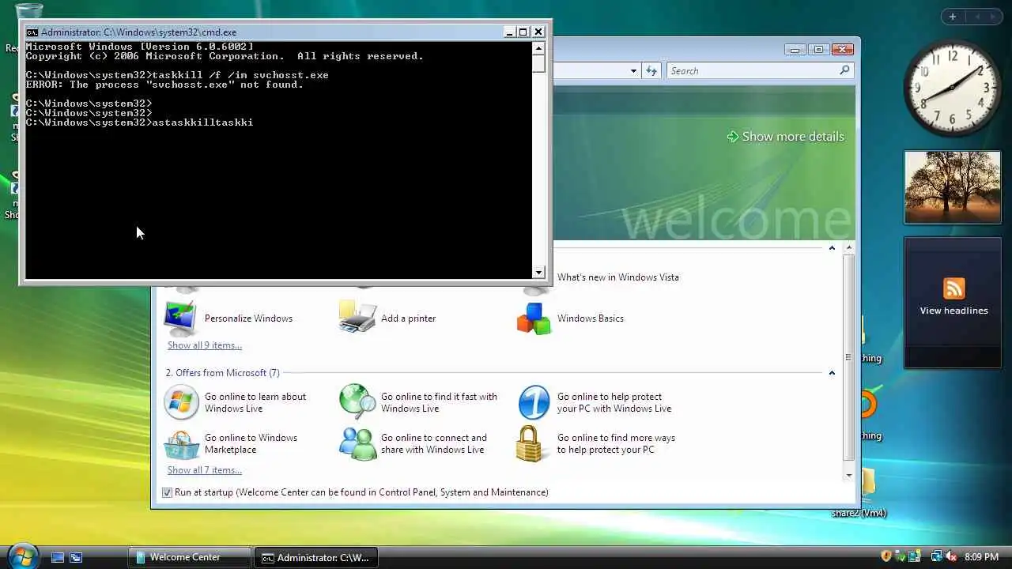
Task: Open the network connection tray icon
Action: tap(936, 557)
